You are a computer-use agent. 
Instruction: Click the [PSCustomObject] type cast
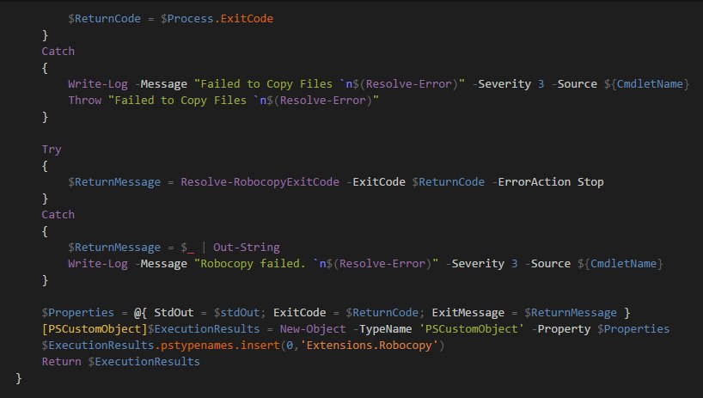click(95, 328)
